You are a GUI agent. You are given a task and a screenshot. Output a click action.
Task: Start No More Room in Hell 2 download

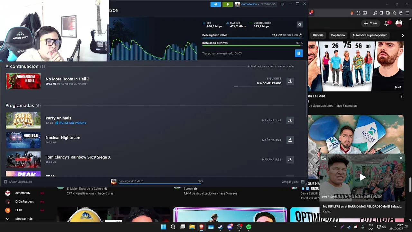click(x=290, y=81)
